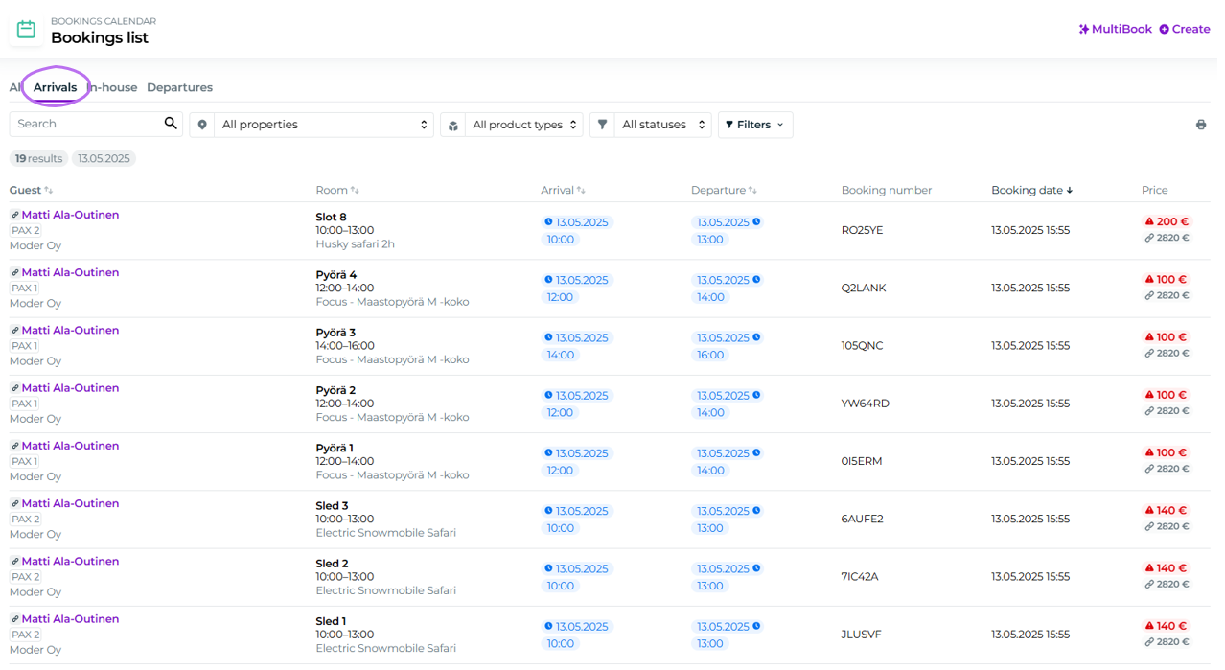Screen dimensions: 1225x670
Task: Click the product type cubes icon
Action: click(452, 125)
